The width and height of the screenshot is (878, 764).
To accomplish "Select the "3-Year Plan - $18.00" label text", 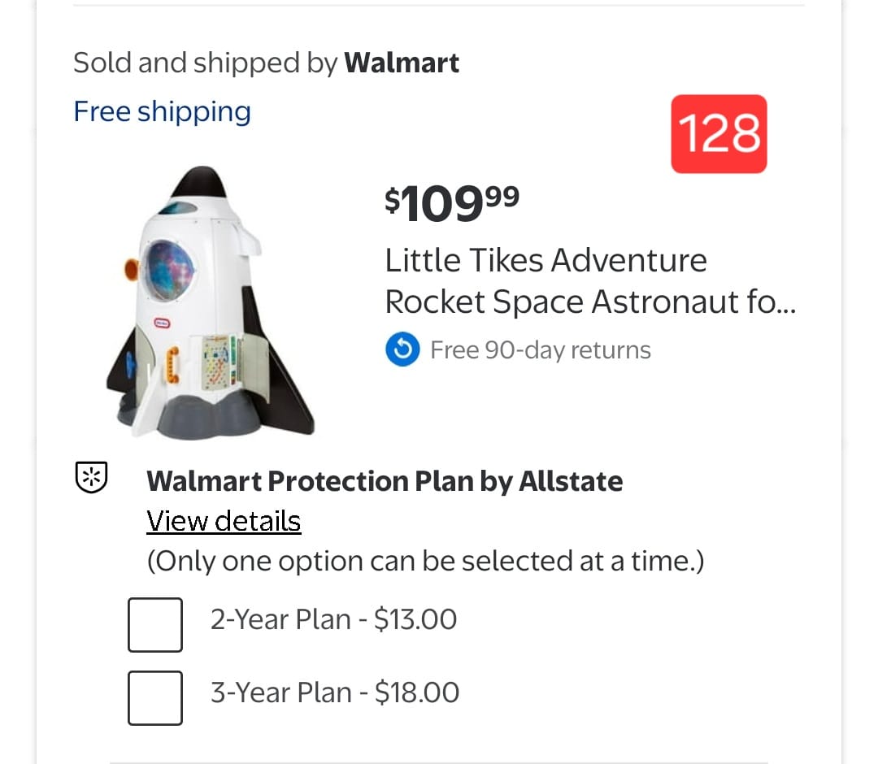I will (x=335, y=692).
